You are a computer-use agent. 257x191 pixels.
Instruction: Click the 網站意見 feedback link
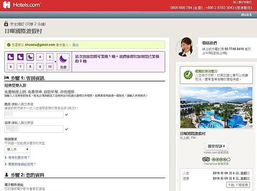point(246,15)
